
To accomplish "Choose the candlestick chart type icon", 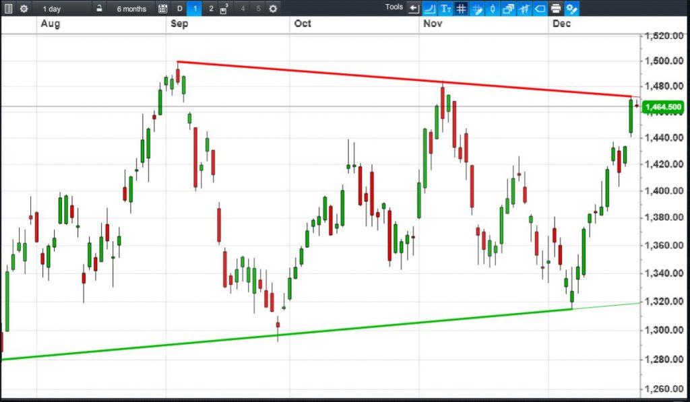I will tap(493, 8).
